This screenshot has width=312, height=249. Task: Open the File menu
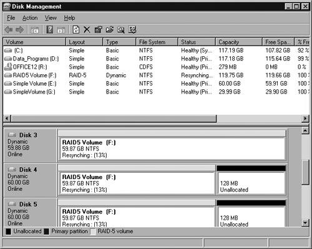11,18
